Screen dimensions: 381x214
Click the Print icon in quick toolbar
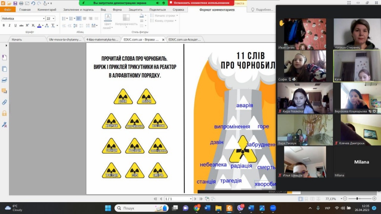[x=21, y=3]
